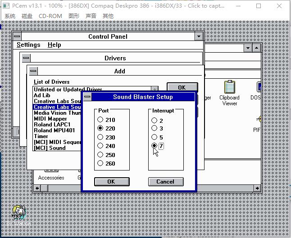Open Clipboard Viewer icon in Program Manager
Image resolution: width=291 pixels, height=238 pixels.
tap(230, 93)
